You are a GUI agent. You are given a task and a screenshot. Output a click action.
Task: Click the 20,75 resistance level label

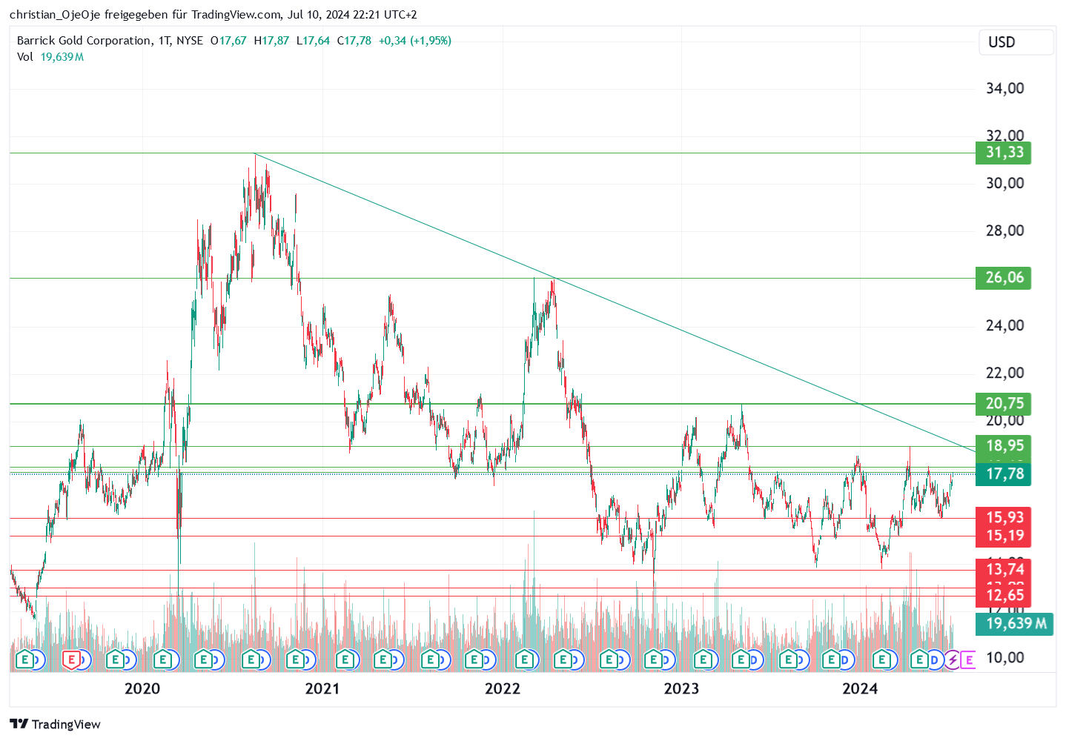(1004, 404)
